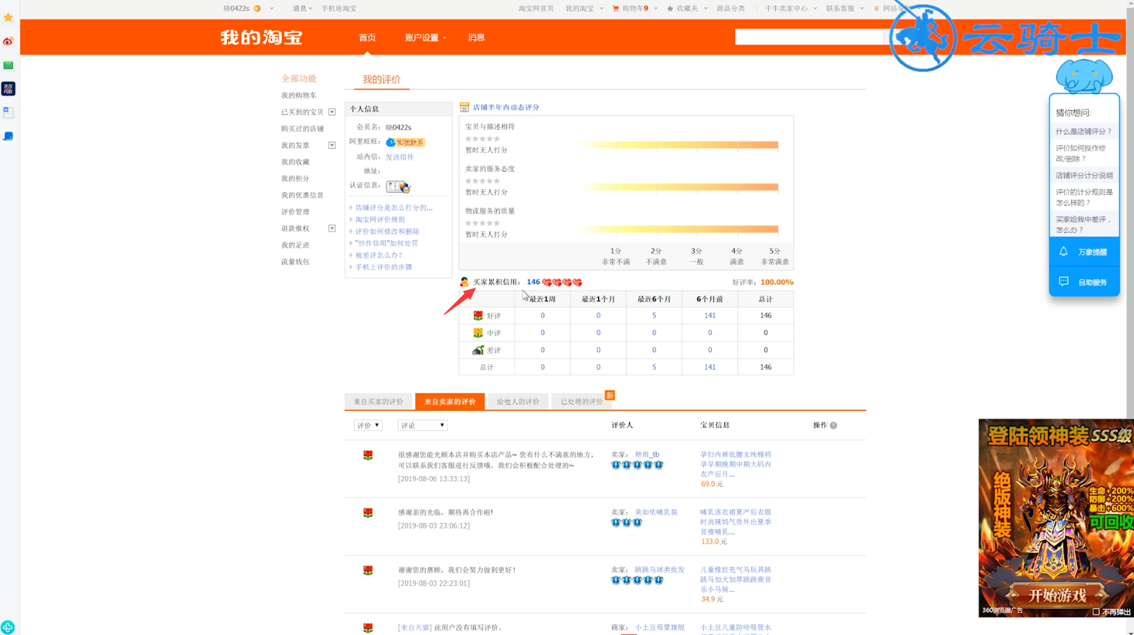Screen dimensions: 1134x635
Task: Click 141 good reviews from 6个月前
Action: click(710, 316)
